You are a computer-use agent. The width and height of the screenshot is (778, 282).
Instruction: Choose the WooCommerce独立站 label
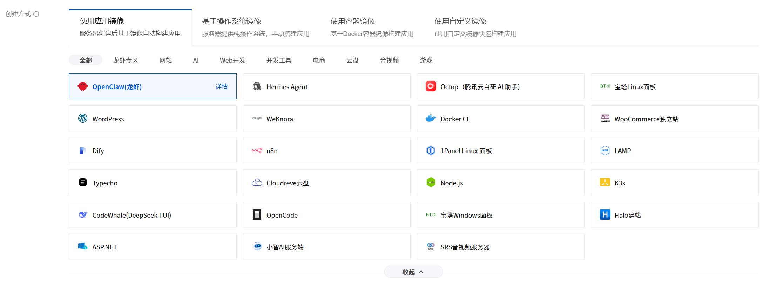[x=647, y=119]
